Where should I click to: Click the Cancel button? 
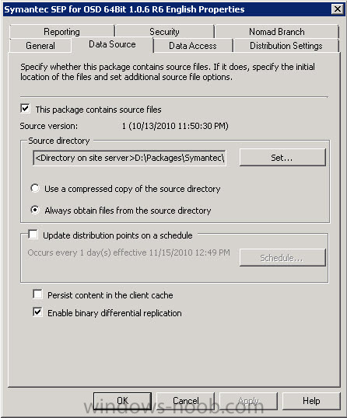[x=185, y=401]
